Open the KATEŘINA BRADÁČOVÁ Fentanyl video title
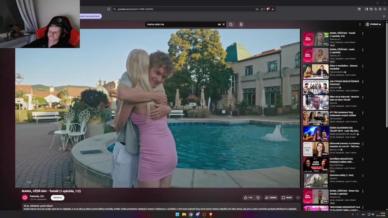The image size is (388, 218). click(342, 160)
